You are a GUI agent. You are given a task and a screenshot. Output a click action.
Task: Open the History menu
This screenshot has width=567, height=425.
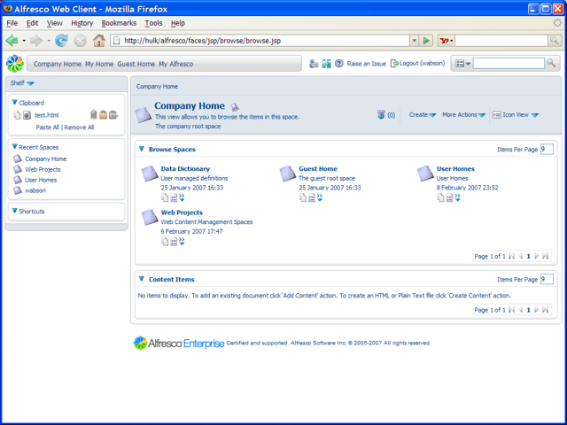(x=82, y=23)
